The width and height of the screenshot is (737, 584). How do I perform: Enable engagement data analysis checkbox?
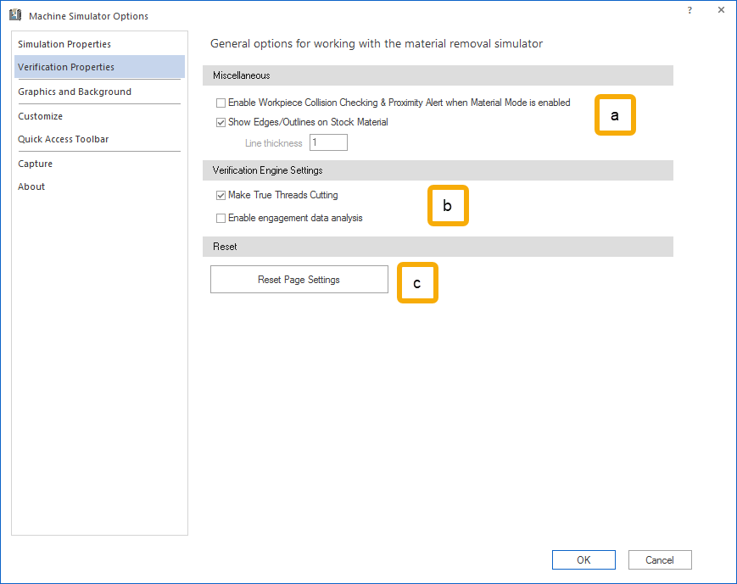(221, 218)
